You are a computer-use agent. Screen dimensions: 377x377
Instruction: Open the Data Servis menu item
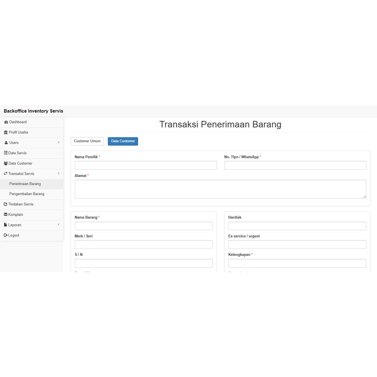pyautogui.click(x=32, y=153)
